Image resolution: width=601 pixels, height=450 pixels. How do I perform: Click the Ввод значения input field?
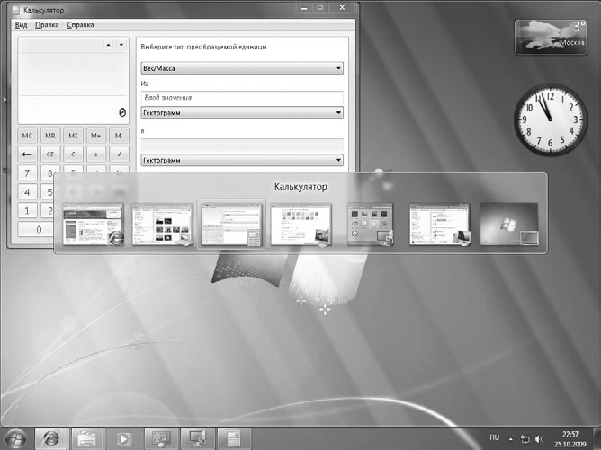click(242, 97)
